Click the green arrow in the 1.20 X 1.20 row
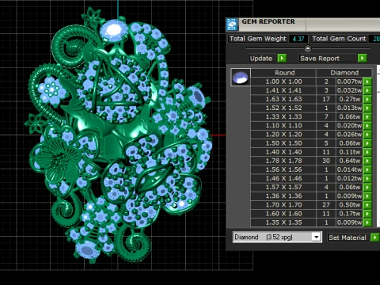380x285 pixels. (367, 135)
